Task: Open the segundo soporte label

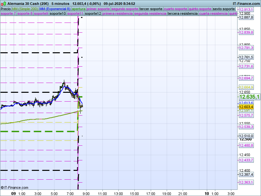Action: pyautogui.click(x=125, y=9)
